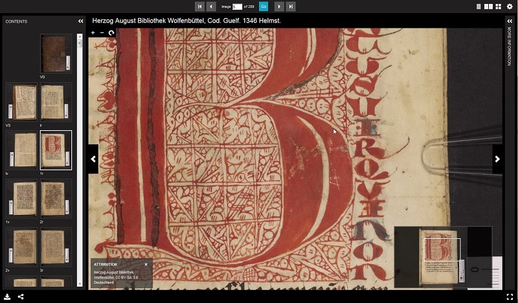Select the 3r thumbnail
Viewport: 518px width, 303px height.
point(56,247)
